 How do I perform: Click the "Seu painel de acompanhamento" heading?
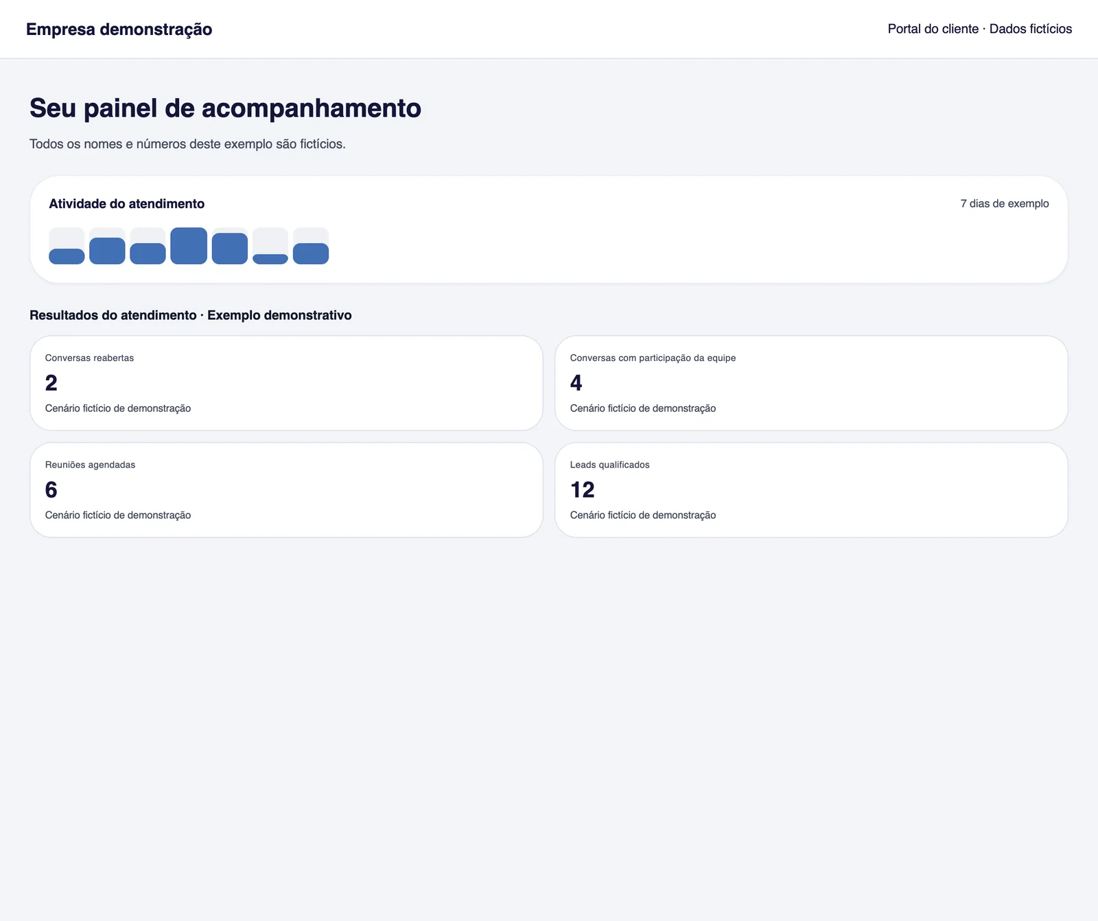click(x=225, y=108)
